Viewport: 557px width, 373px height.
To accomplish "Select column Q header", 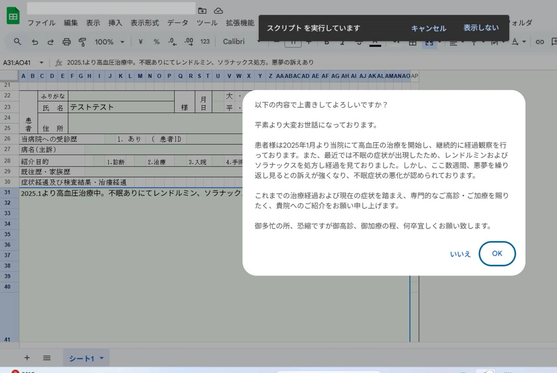I will point(181,76).
